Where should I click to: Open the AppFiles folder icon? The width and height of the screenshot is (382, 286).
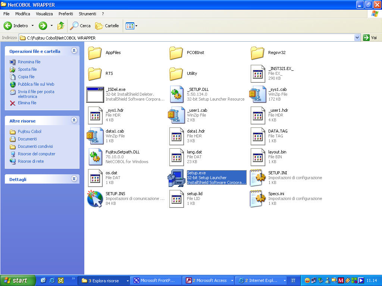click(x=95, y=53)
